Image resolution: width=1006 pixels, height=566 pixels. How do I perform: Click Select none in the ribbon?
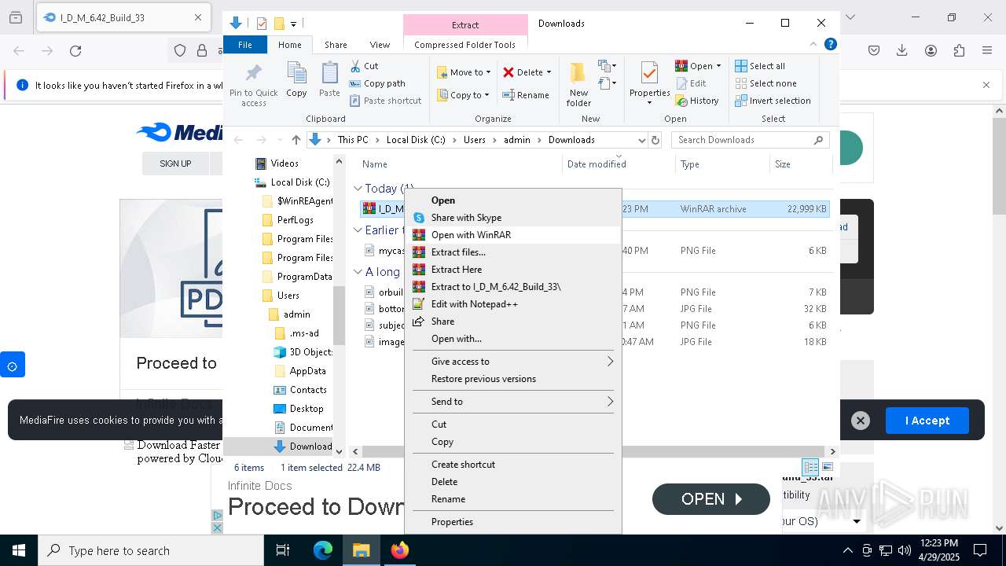[766, 83]
